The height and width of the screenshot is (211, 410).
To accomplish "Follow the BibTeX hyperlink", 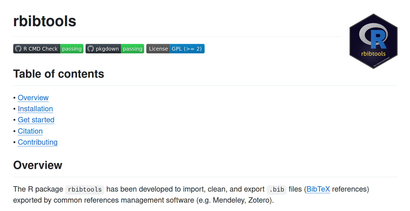I will click(x=318, y=189).
